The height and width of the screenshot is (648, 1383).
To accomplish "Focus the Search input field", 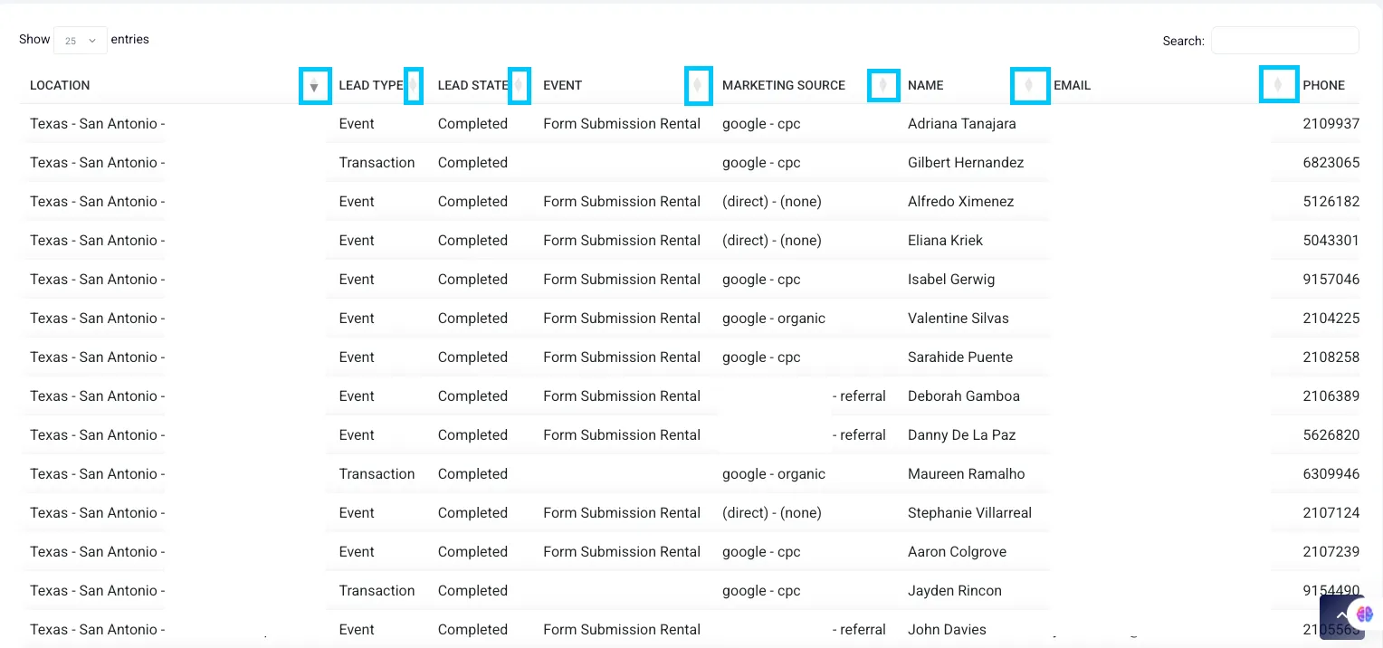I will point(1284,41).
